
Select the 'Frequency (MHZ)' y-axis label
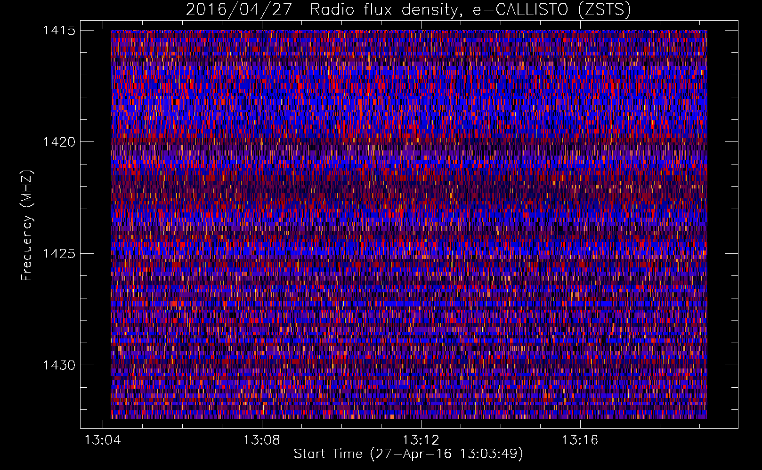(x=27, y=225)
